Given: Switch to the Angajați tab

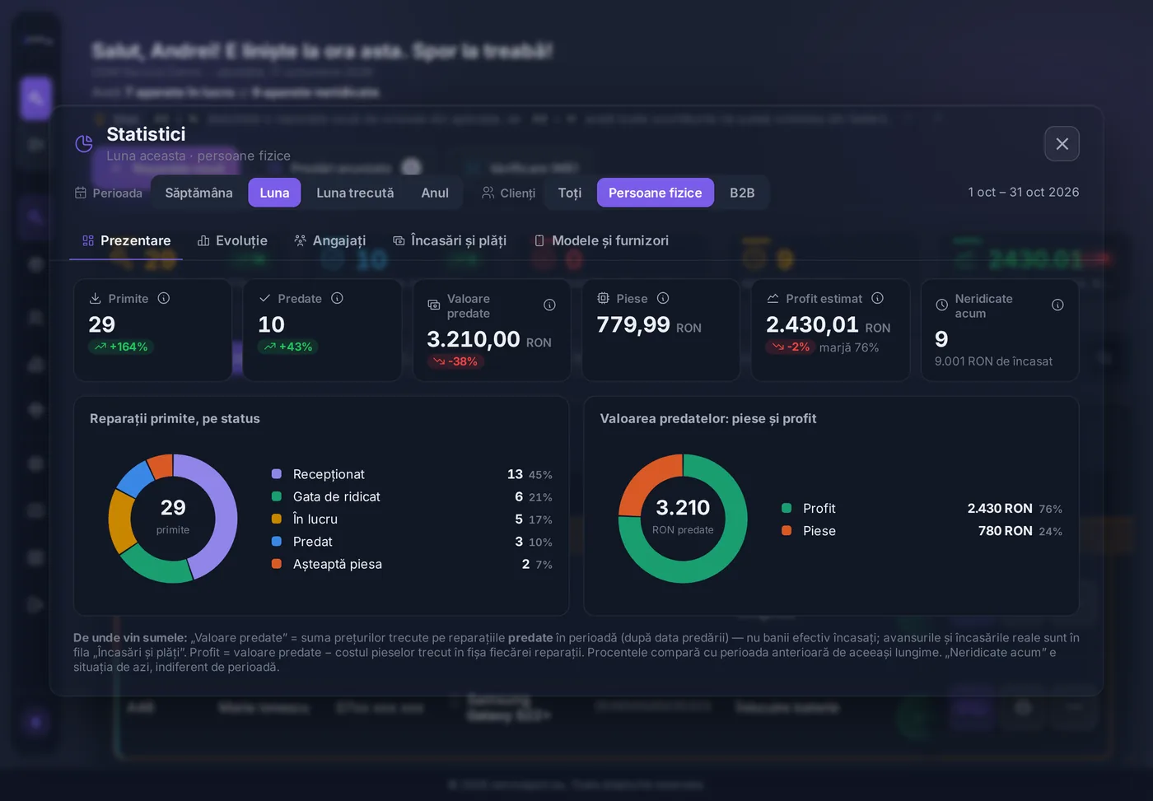Looking at the screenshot, I should pyautogui.click(x=329, y=240).
